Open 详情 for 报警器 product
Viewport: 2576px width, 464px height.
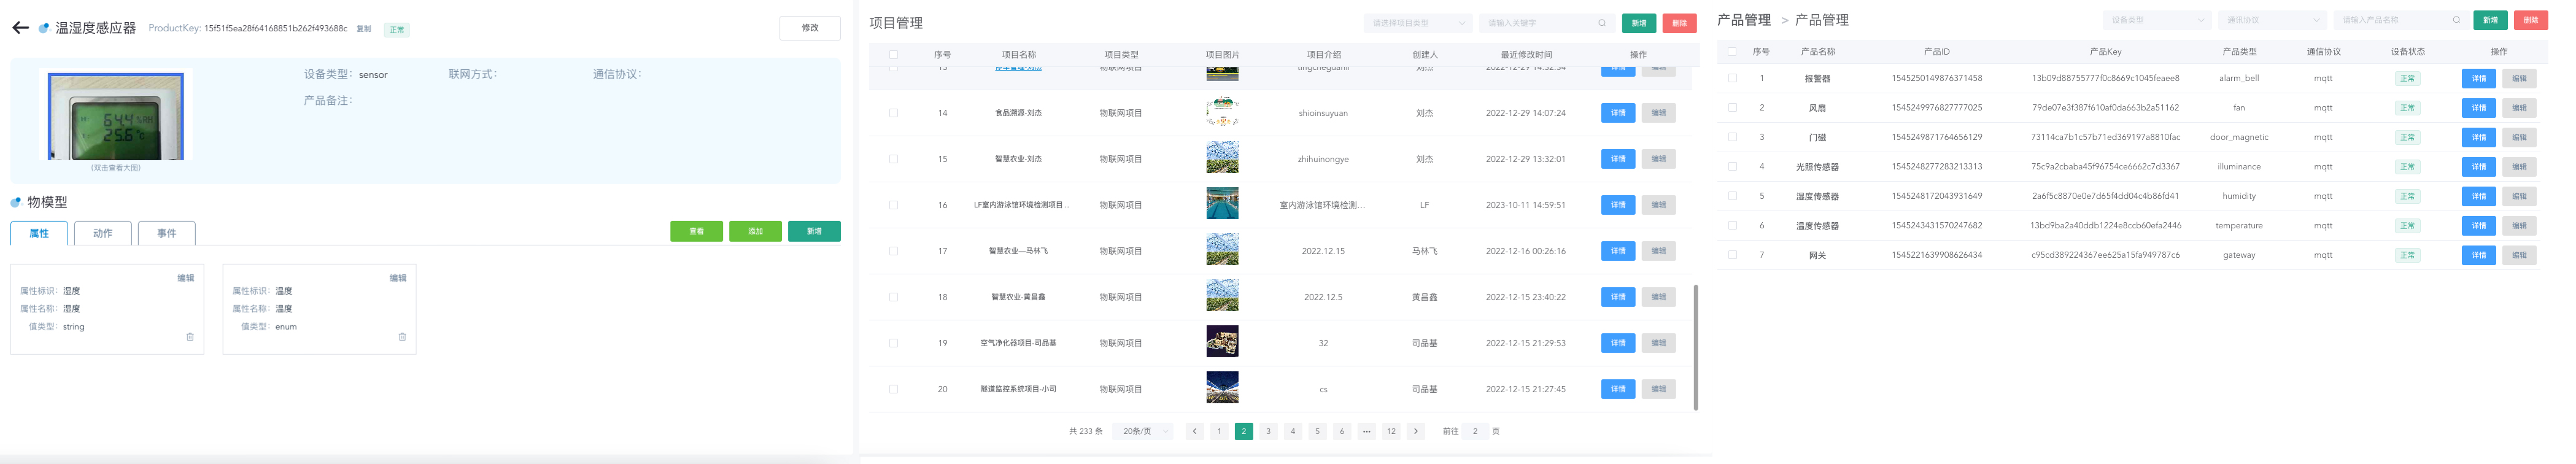tap(2478, 78)
